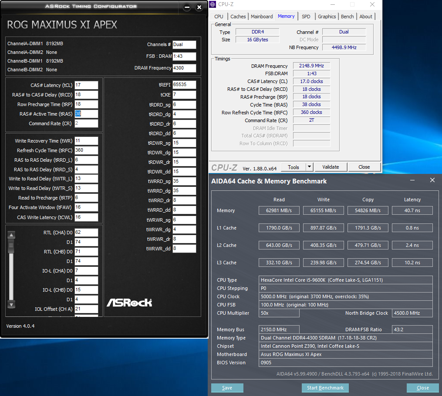Click the Save button in AIDA64
This screenshot has width=442, height=396.
tap(227, 388)
